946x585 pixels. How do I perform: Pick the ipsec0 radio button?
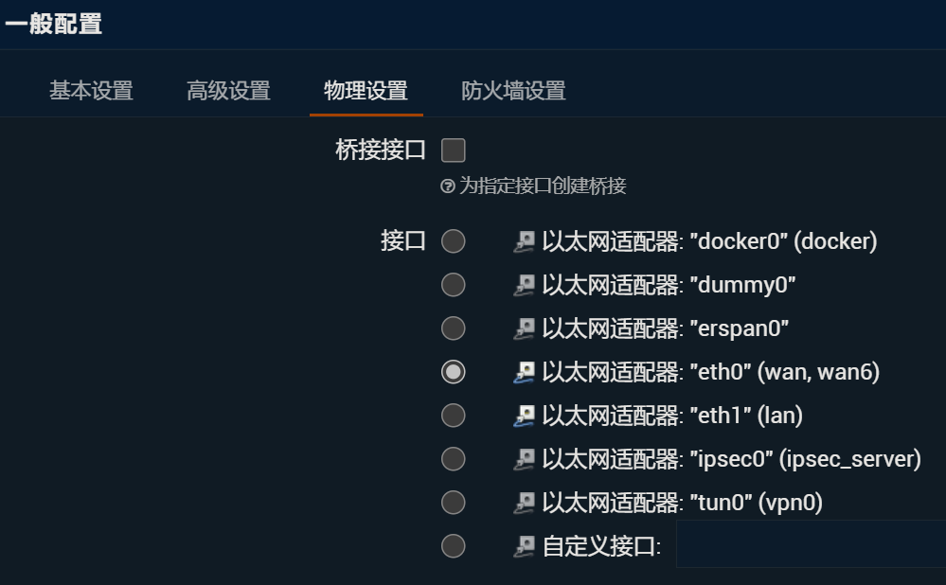point(454,459)
